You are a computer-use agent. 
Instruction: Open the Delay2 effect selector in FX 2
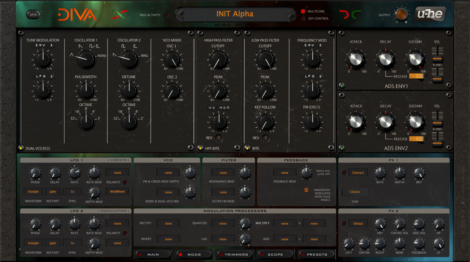[358, 223]
